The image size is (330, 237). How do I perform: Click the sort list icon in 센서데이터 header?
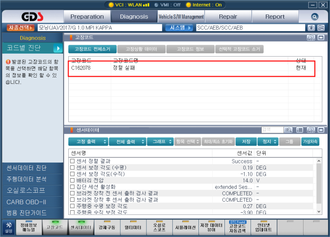point(300,130)
